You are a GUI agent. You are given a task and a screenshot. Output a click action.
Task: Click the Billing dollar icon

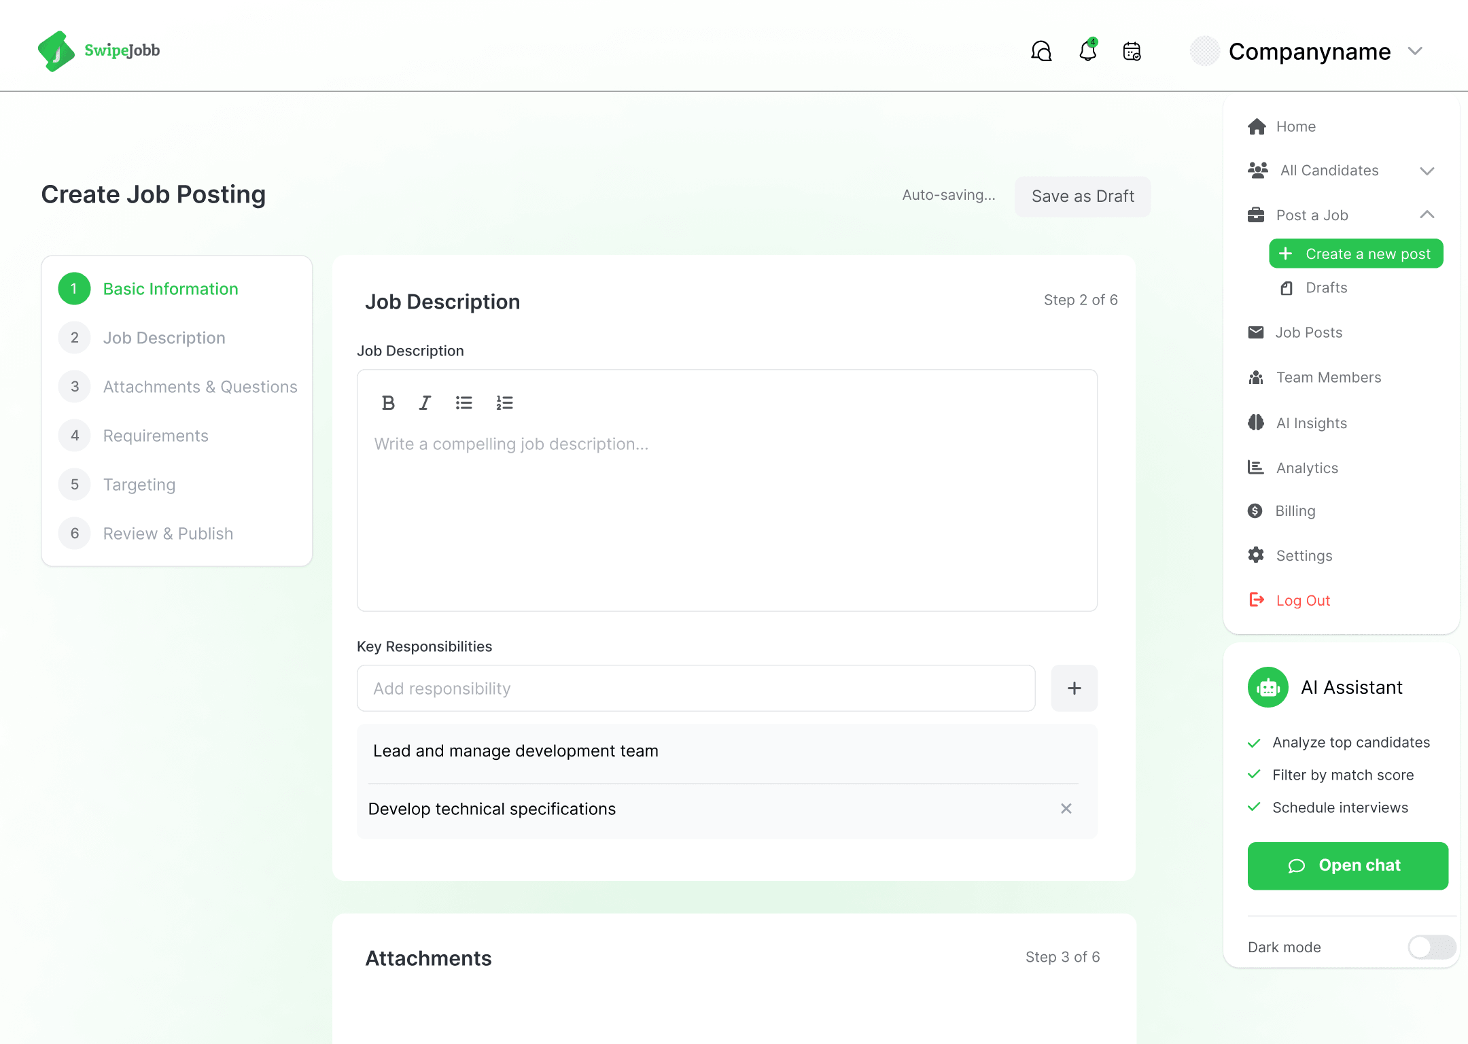point(1255,510)
